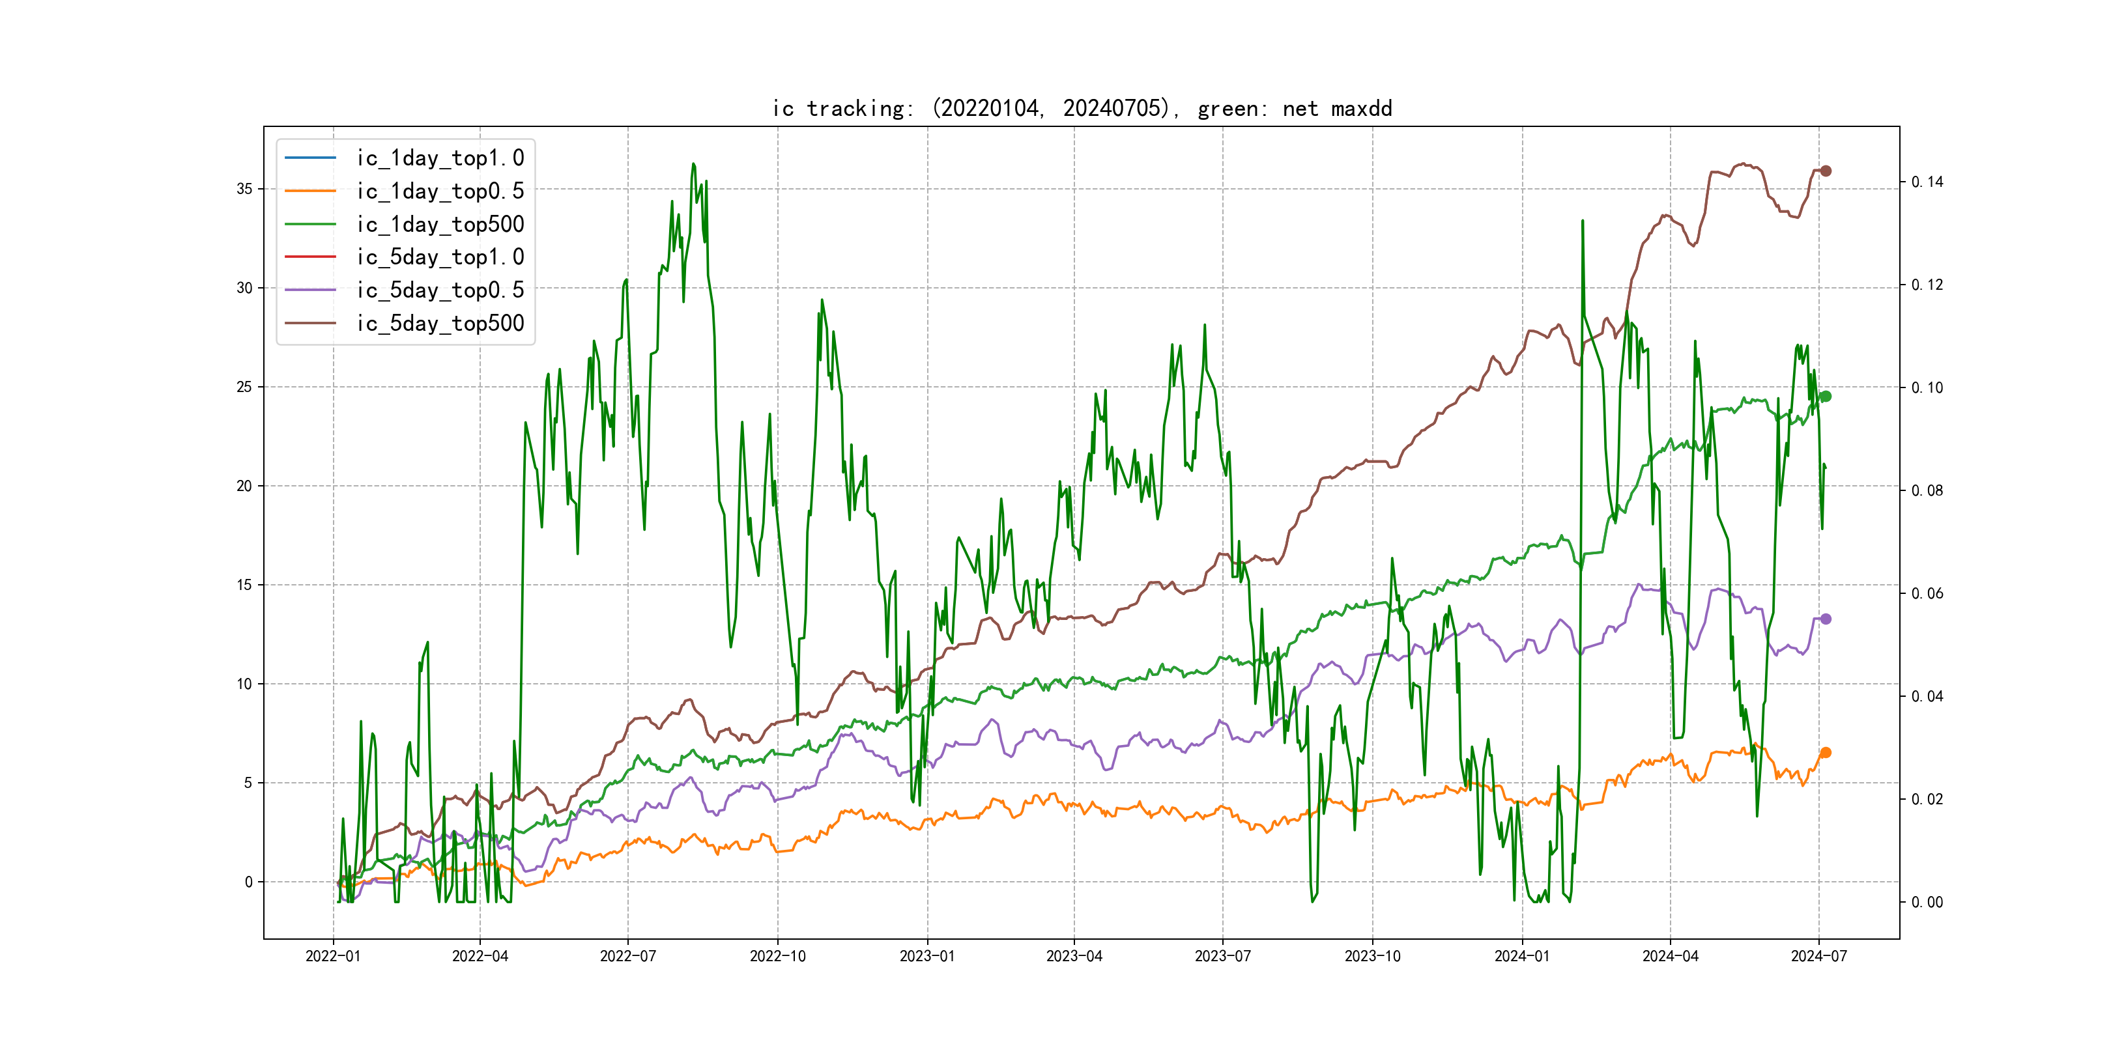Click the right y-axis label 0.08

[x=1927, y=490]
